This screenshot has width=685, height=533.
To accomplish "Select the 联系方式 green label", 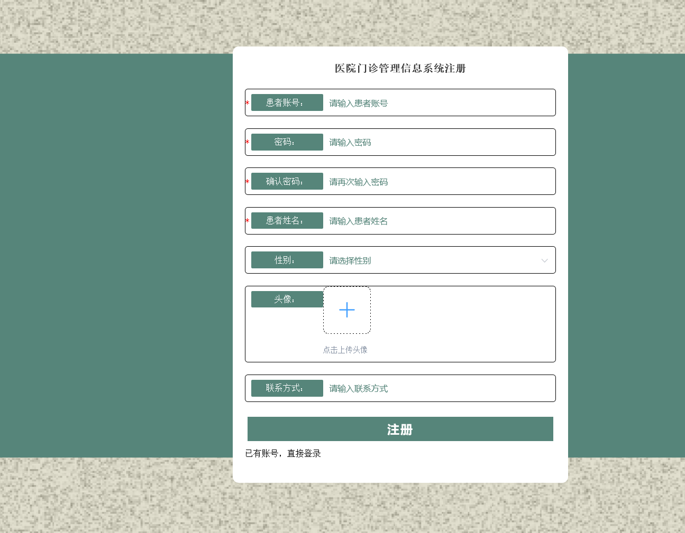I will pos(287,388).
